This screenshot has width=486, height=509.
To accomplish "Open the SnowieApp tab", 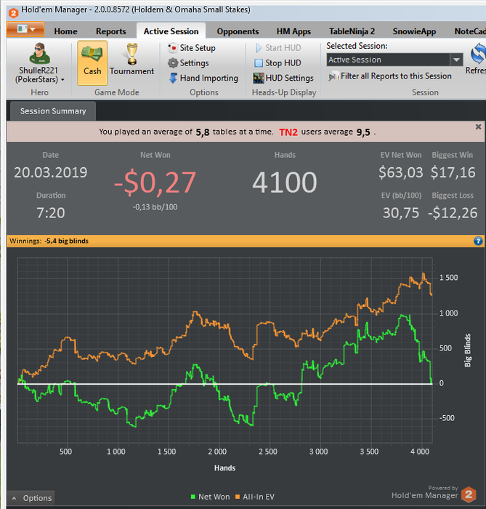I will click(x=414, y=31).
